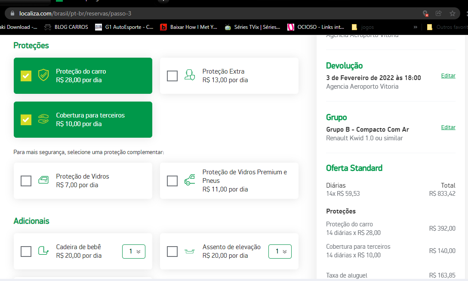Open Assento de elevação quantity dropdown

pos(280,251)
